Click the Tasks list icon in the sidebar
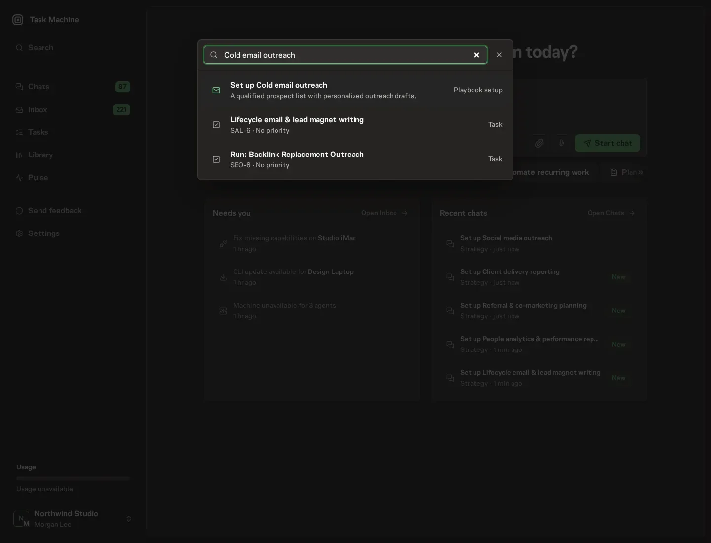Viewport: 711px width, 543px height. (x=19, y=132)
